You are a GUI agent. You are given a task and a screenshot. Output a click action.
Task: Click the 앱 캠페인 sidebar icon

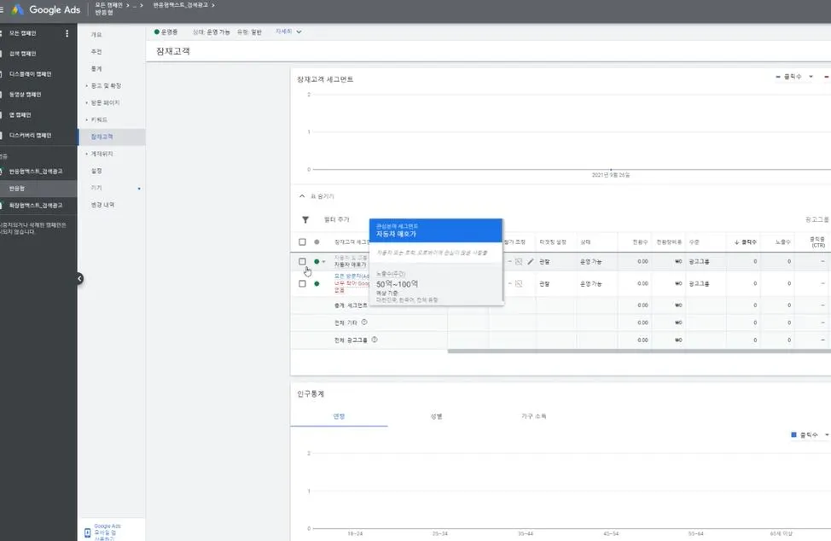2,115
